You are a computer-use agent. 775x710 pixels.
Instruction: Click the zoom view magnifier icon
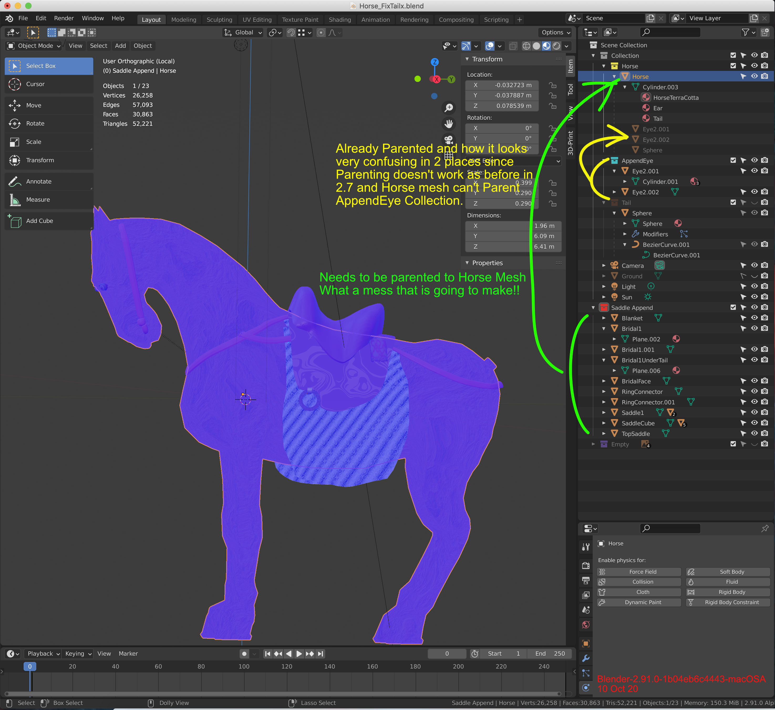[x=449, y=108]
